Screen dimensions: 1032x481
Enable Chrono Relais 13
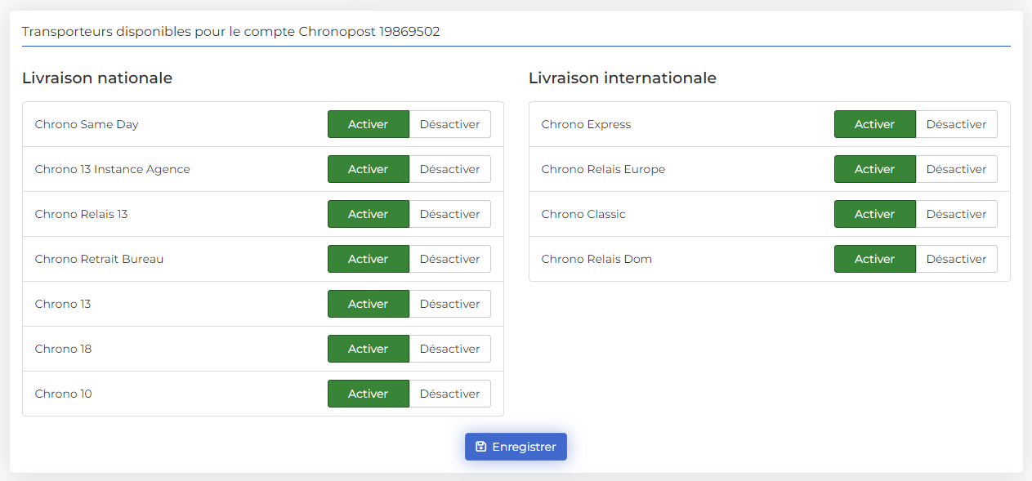coord(369,214)
